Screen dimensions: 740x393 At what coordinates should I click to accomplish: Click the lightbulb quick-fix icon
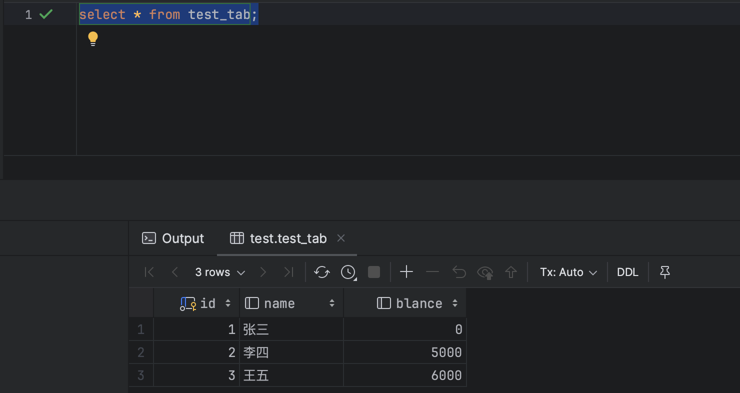[93, 38]
